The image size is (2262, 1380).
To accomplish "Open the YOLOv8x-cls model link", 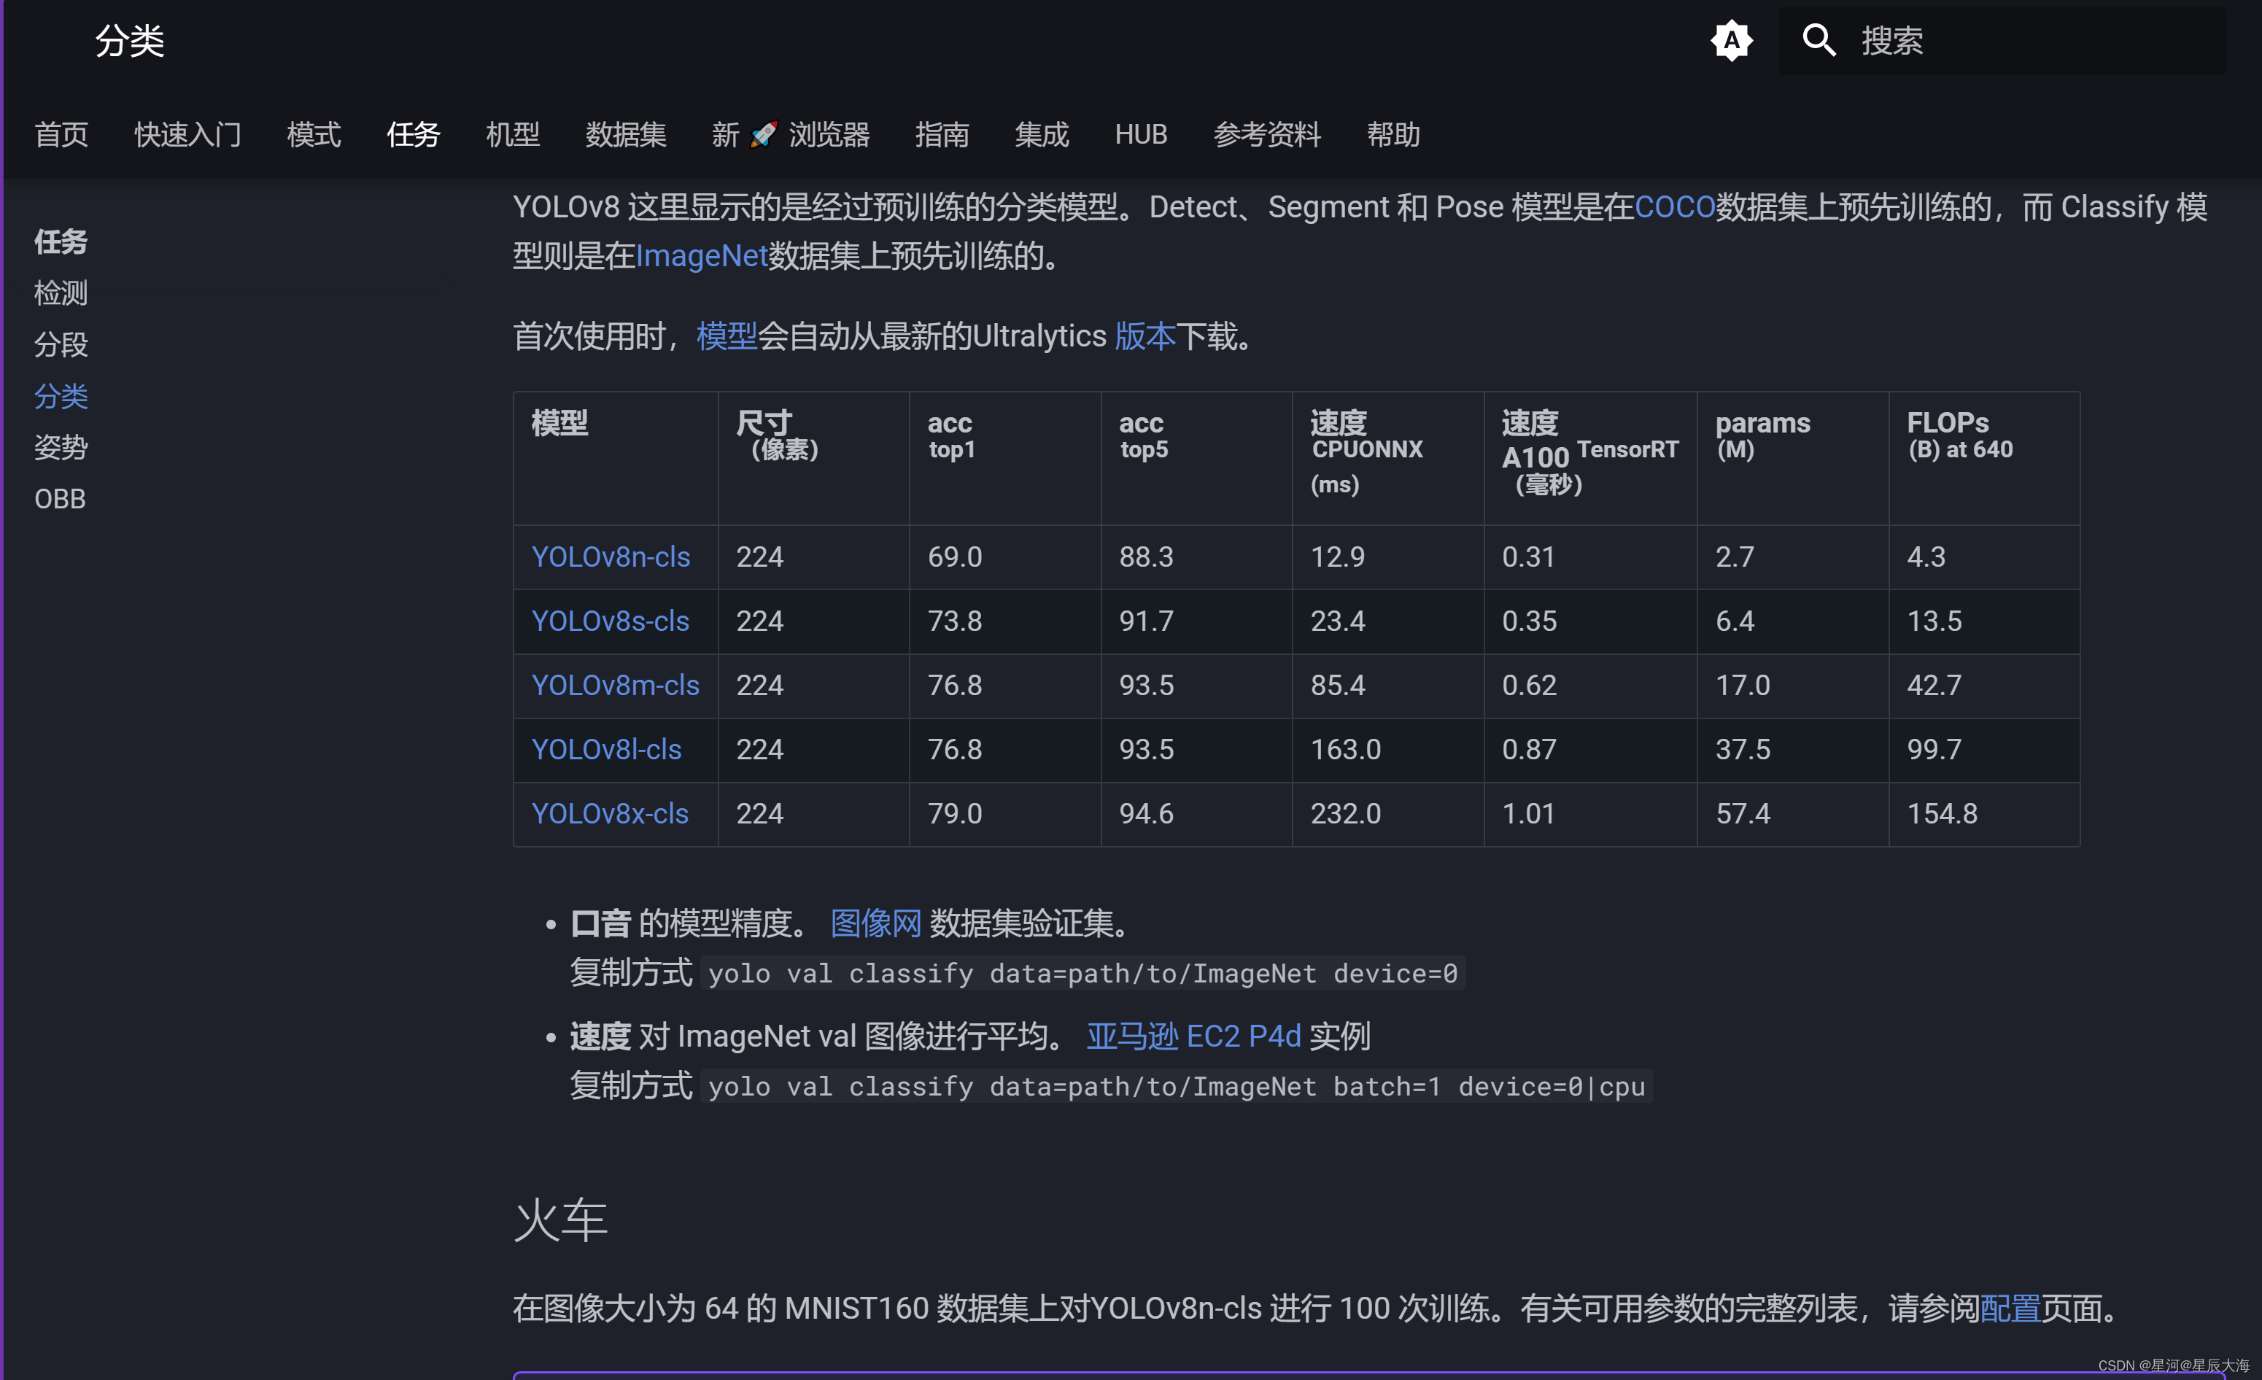I will click(611, 813).
